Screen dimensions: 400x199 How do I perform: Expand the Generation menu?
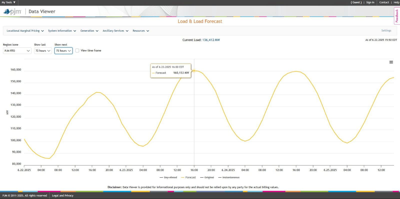pyautogui.click(x=89, y=31)
